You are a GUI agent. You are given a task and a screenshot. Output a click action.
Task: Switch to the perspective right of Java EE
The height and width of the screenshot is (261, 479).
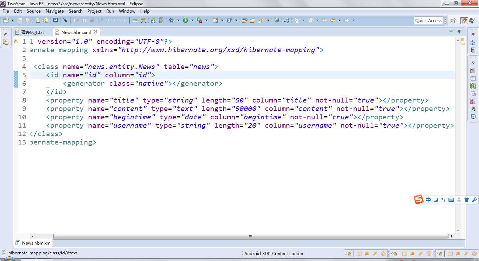[x=472, y=21]
